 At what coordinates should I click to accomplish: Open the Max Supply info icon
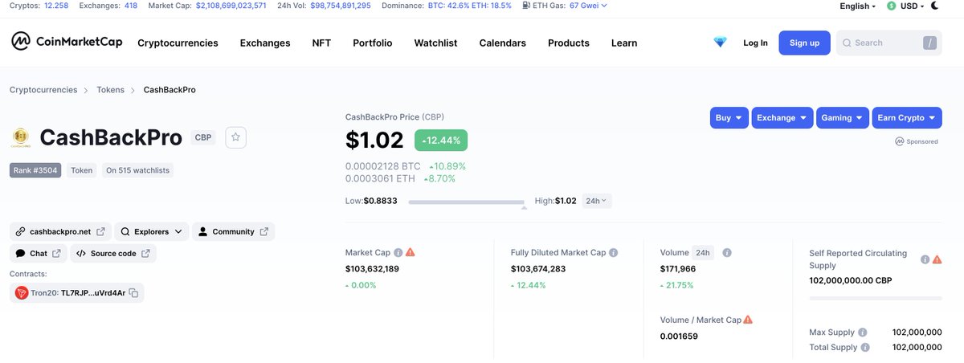(x=862, y=332)
